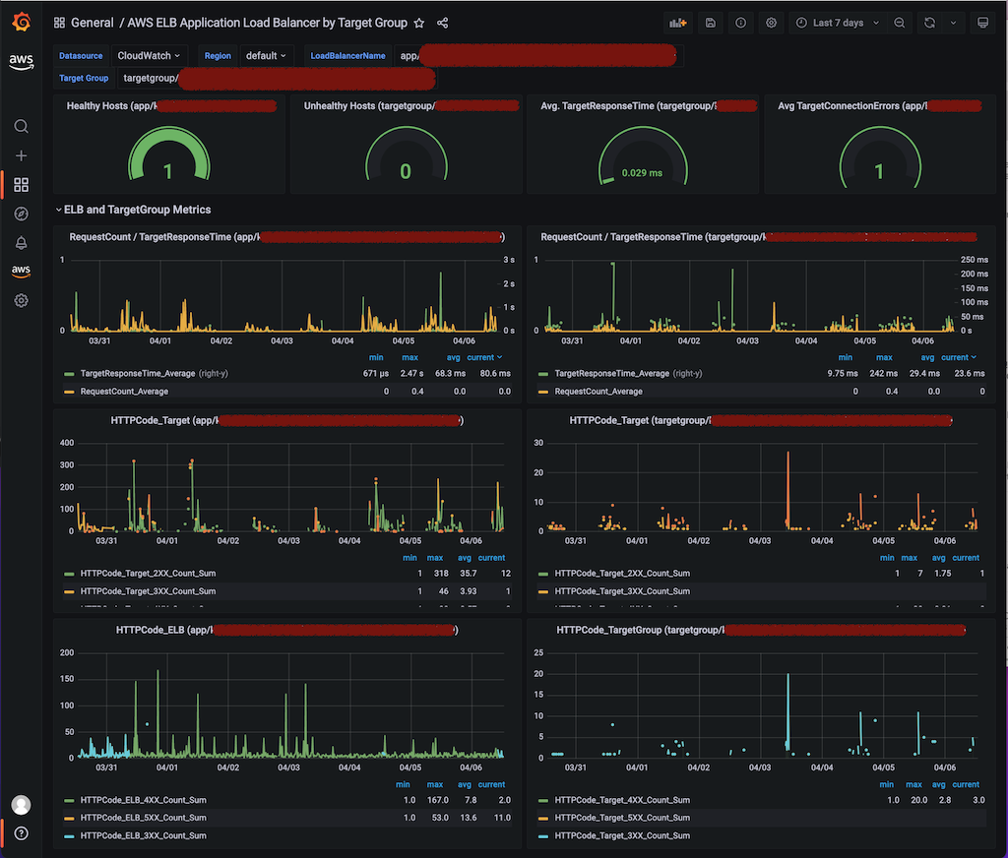Collapse the ELB and TargetGroup Metrics row
This screenshot has width=1008, height=858.
[x=133, y=210]
